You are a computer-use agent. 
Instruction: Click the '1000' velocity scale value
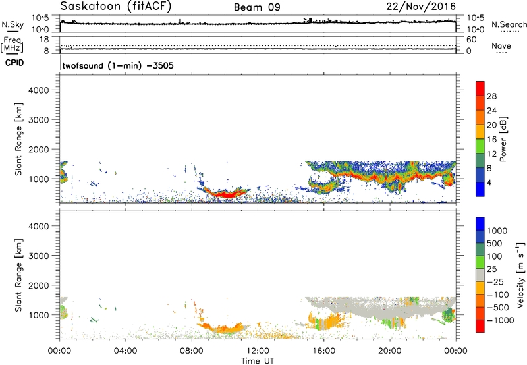[x=497, y=231]
